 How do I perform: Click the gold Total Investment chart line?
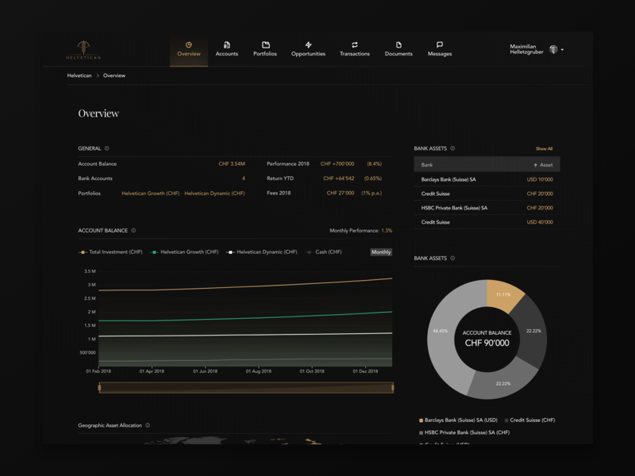pos(245,287)
